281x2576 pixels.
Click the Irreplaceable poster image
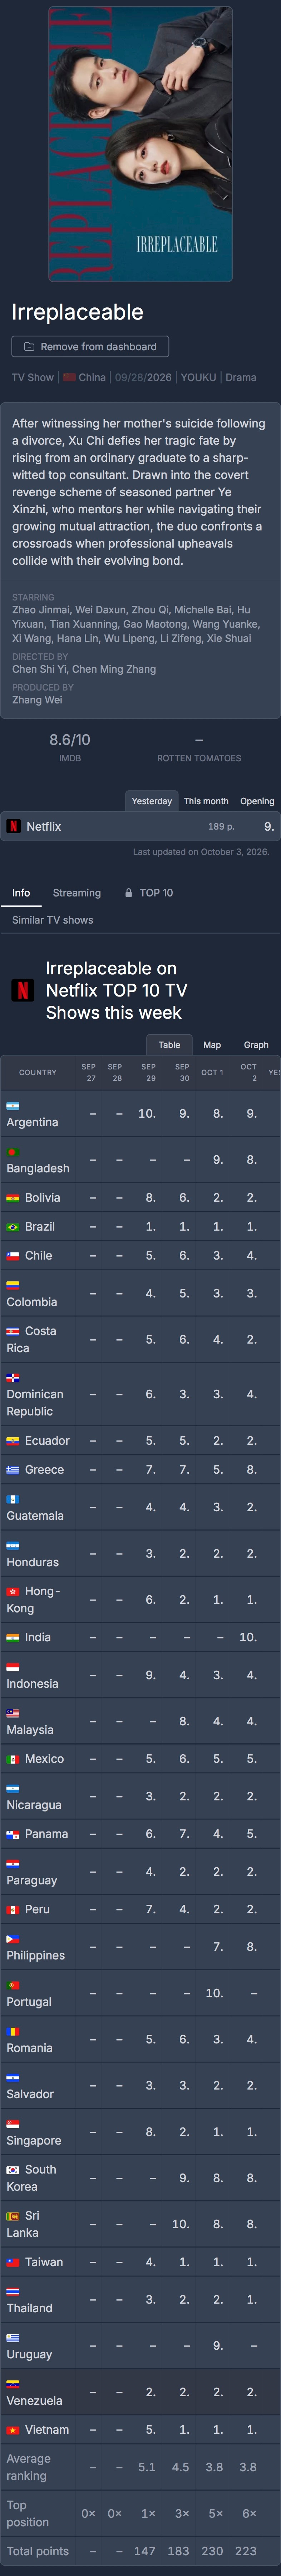pos(140,144)
